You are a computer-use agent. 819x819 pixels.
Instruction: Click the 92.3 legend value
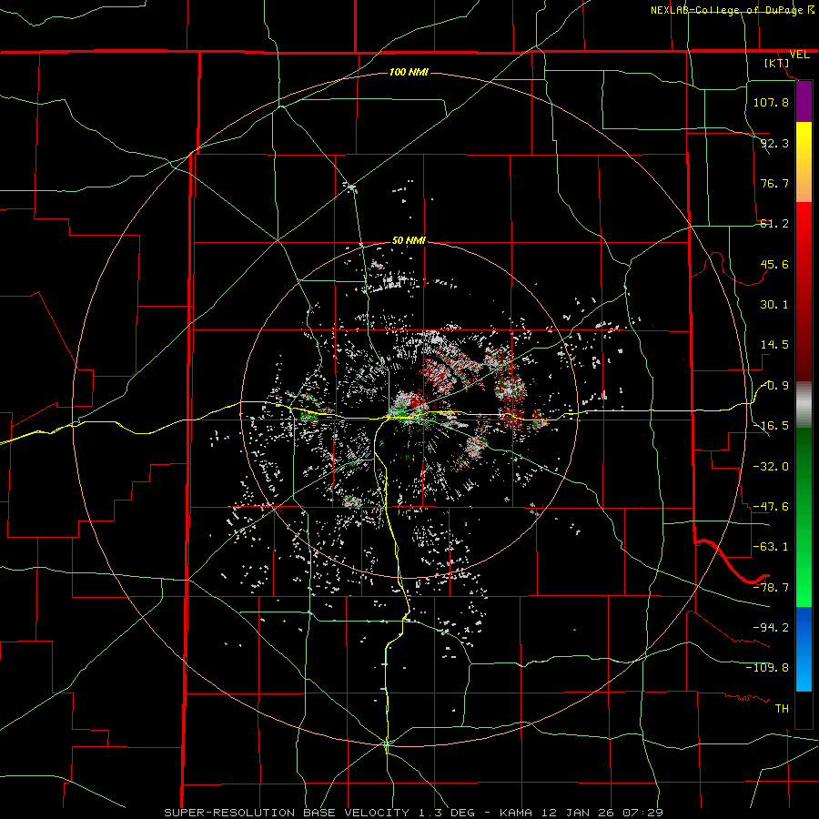[774, 143]
